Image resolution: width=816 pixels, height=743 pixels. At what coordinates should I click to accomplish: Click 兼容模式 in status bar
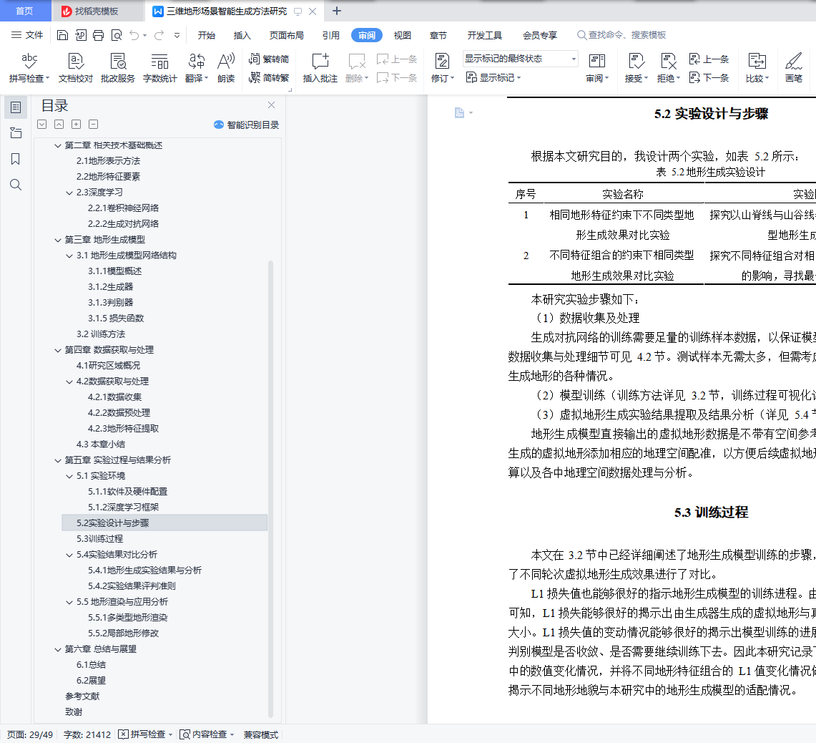pyautogui.click(x=261, y=734)
